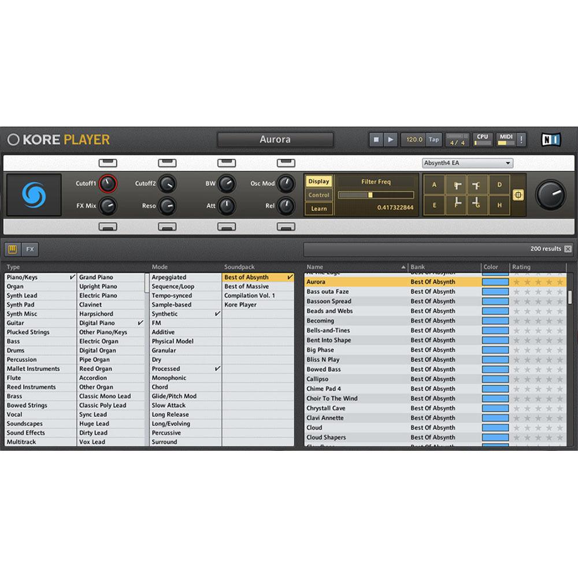578x578 pixels.
Task: Click the Cutoff1 knob
Action: tap(108, 184)
